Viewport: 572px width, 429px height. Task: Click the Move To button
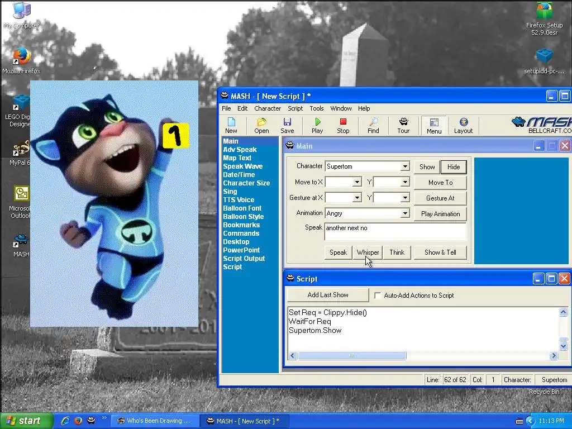440,183
